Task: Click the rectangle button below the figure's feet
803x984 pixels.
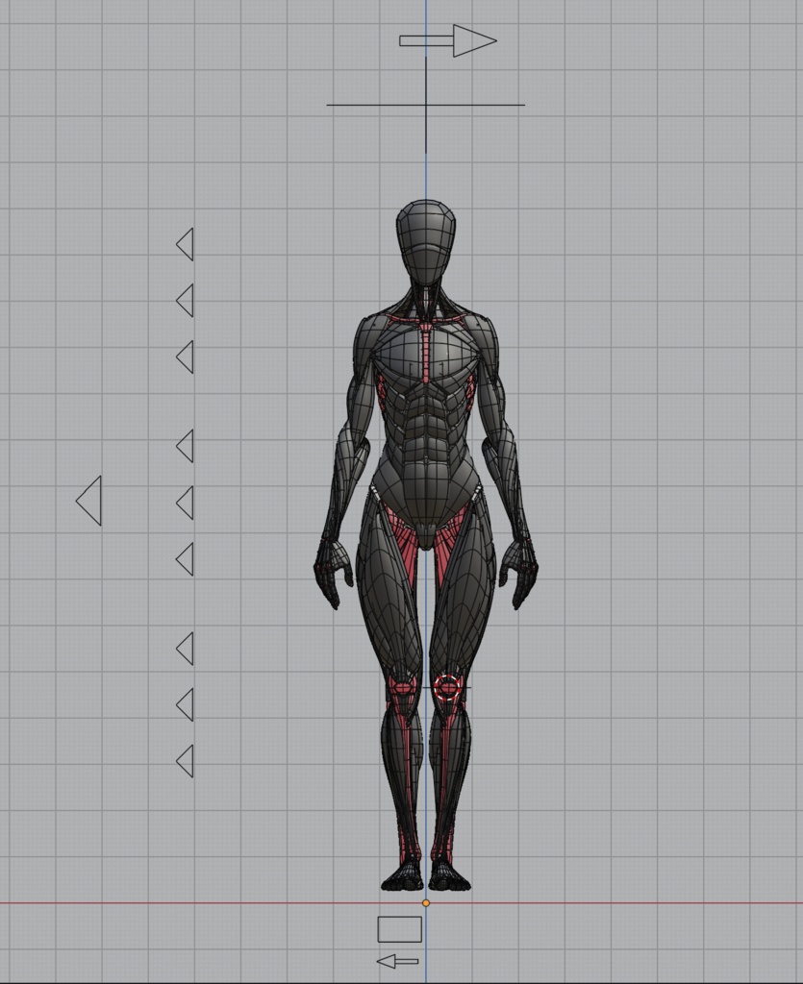Action: click(x=401, y=927)
